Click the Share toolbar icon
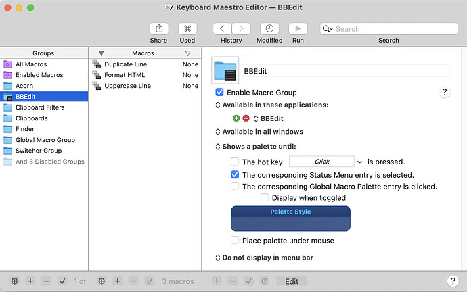467x292 pixels. (159, 29)
